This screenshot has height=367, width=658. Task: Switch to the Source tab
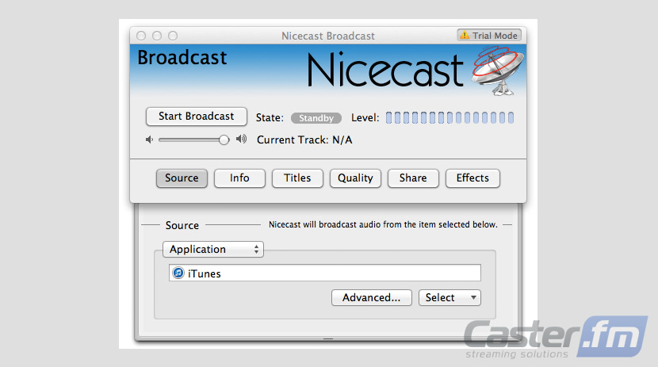tap(182, 178)
